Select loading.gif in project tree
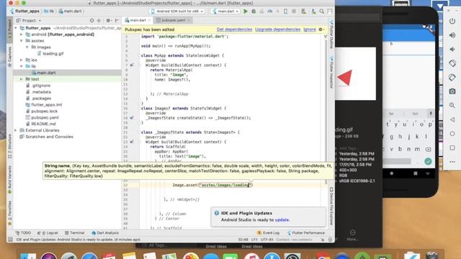461x259 pixels. tap(50, 53)
